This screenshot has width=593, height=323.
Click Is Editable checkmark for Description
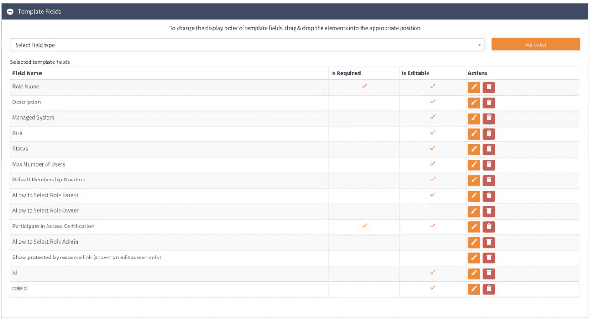pos(433,102)
